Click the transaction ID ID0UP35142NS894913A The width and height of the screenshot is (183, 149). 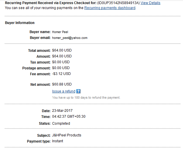pos(118,3)
